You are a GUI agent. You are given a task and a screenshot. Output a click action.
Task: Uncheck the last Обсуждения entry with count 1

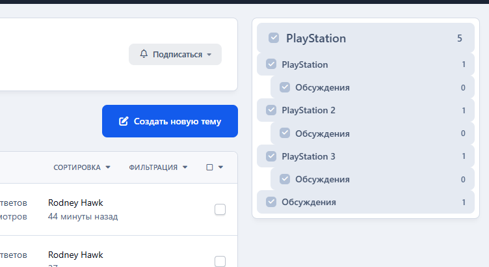pyautogui.click(x=271, y=202)
